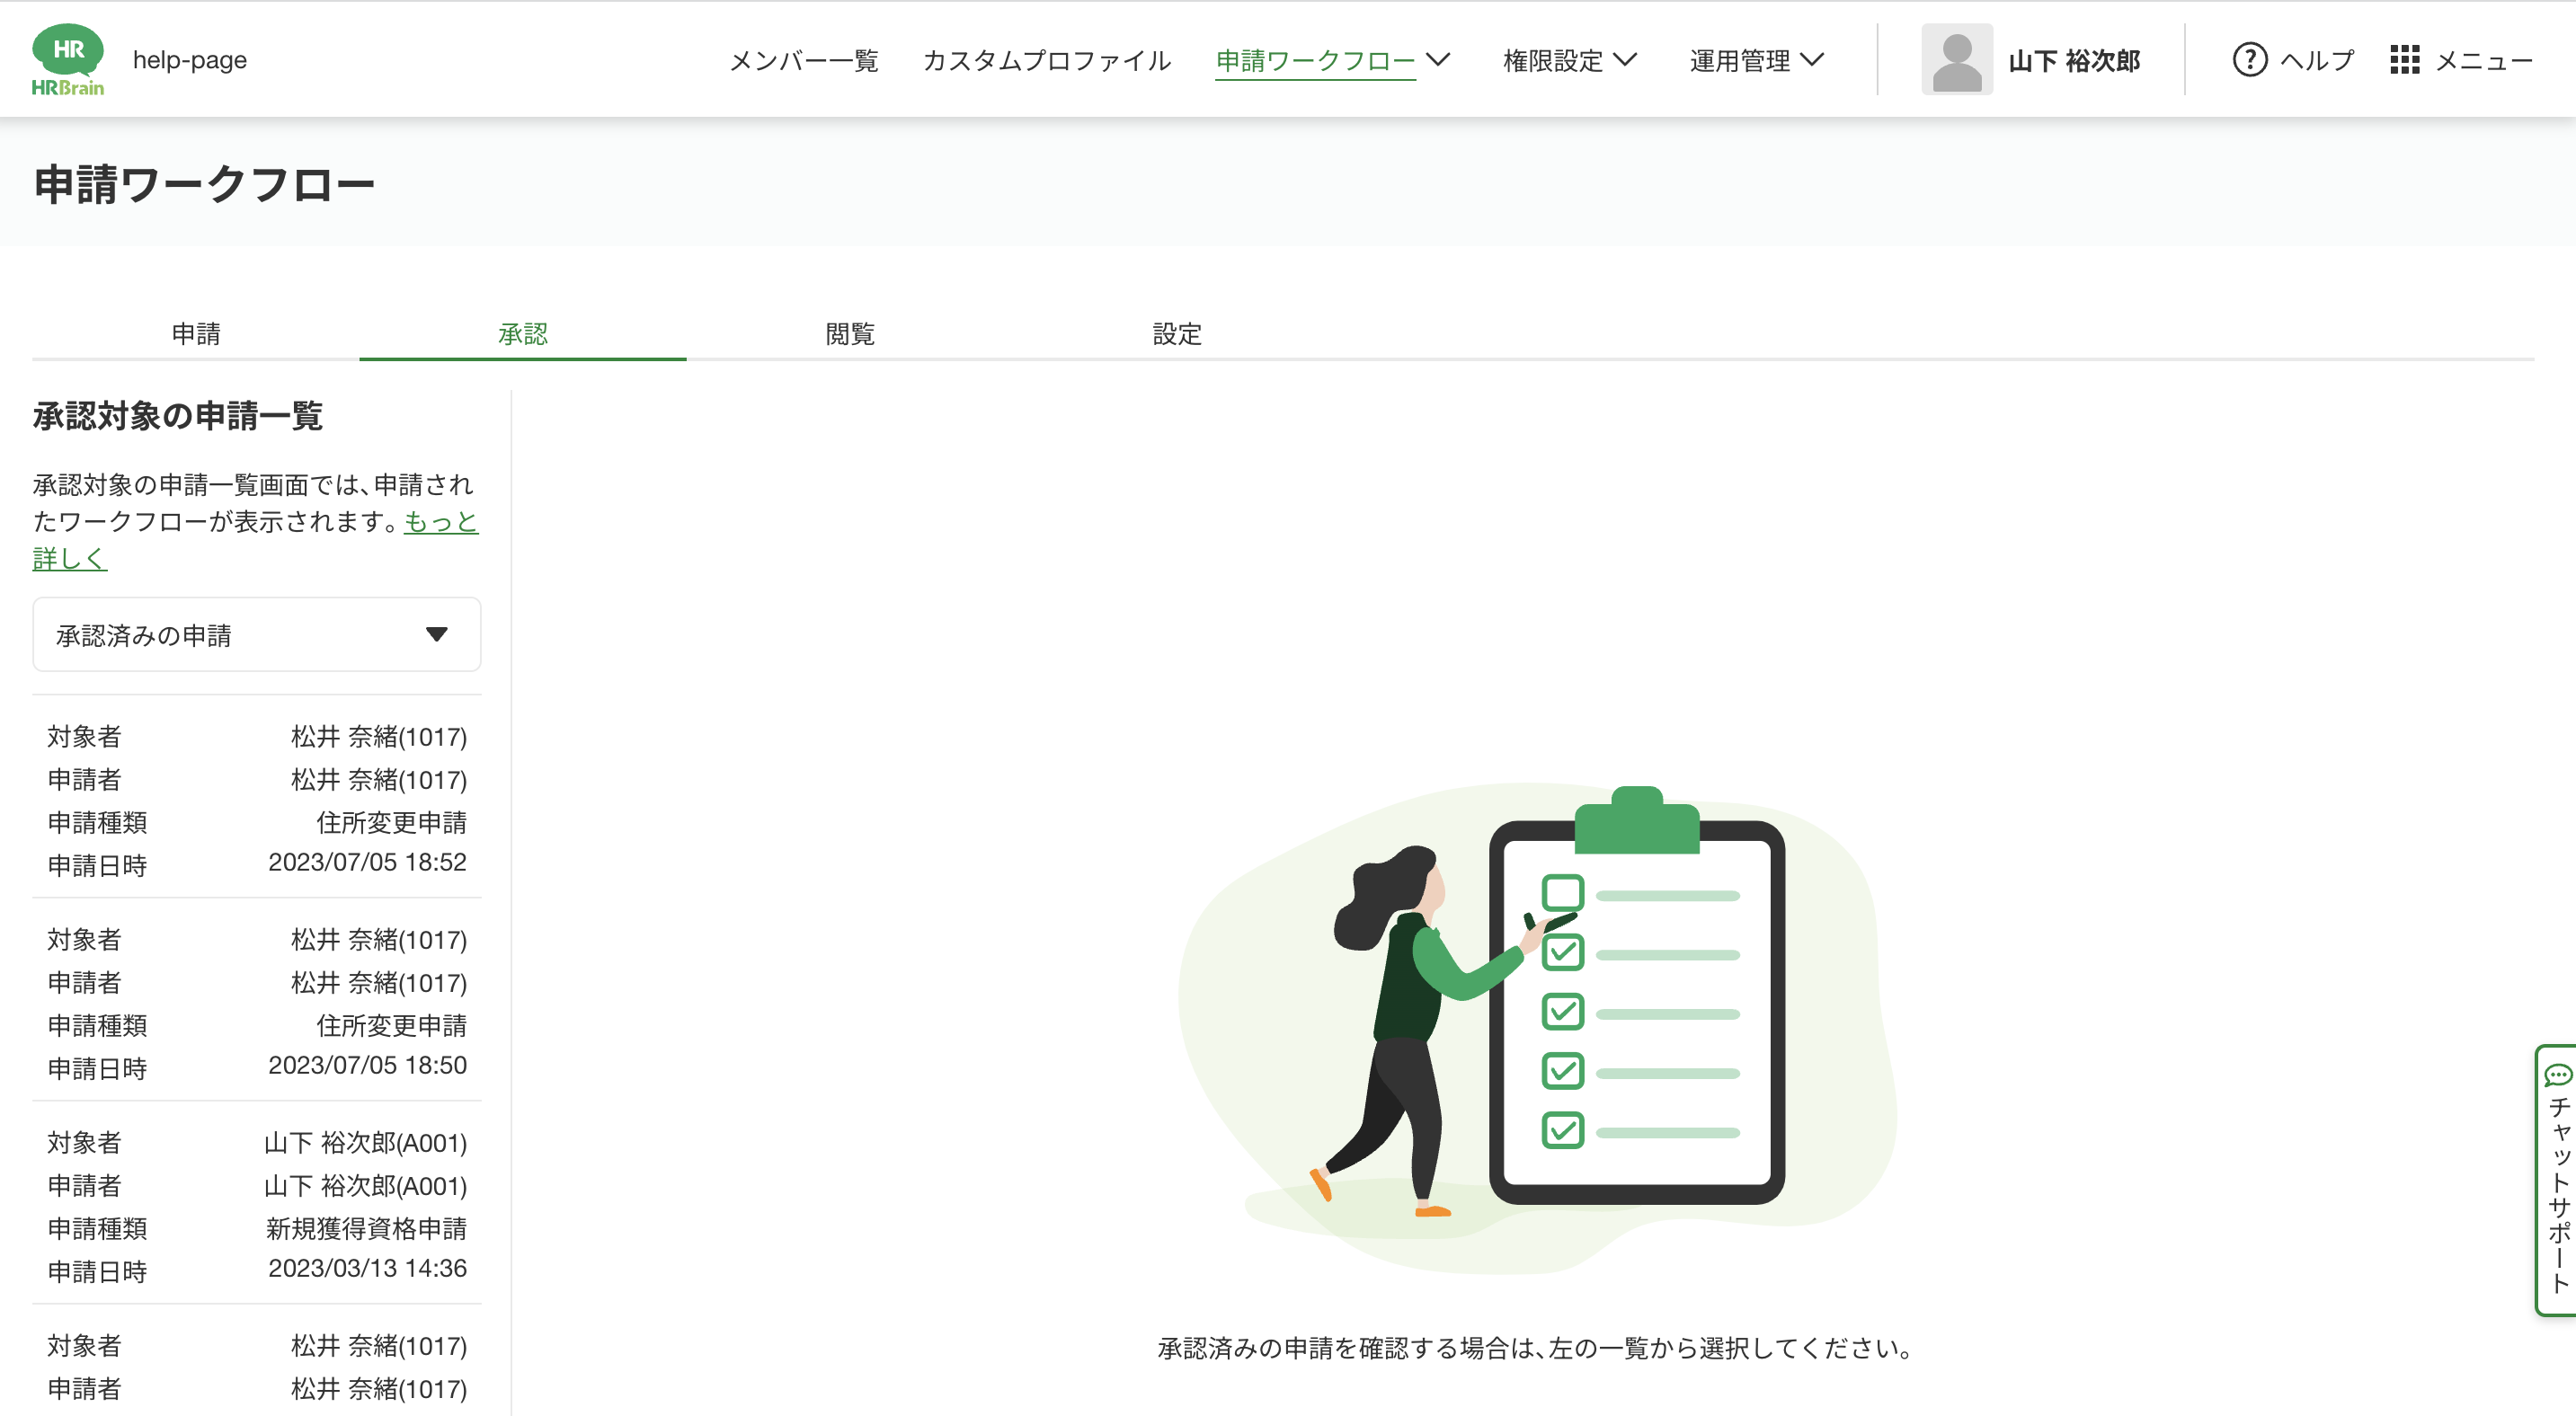The width and height of the screenshot is (2576, 1416).
Task: Open 運用管理 menu label
Action: click(x=1740, y=61)
